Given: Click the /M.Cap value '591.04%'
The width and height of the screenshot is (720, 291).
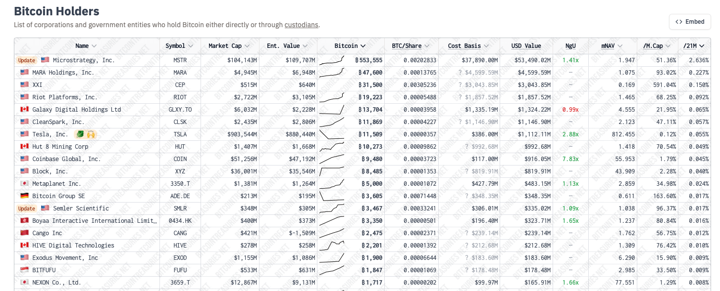Looking at the screenshot, I should coord(665,85).
